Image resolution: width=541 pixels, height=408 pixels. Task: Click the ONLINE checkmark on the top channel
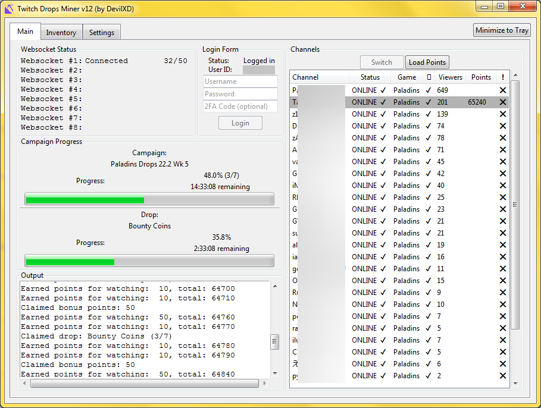(x=384, y=90)
